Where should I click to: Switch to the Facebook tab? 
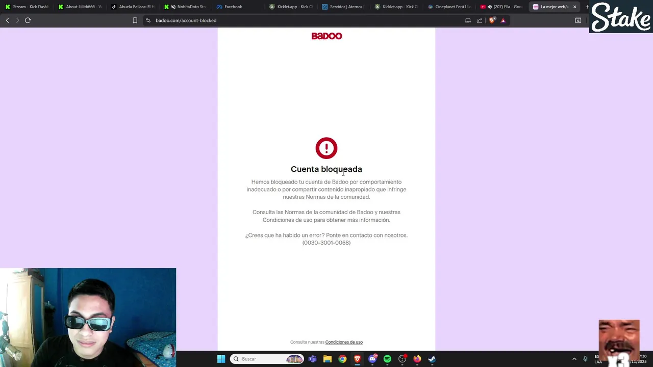point(238,7)
